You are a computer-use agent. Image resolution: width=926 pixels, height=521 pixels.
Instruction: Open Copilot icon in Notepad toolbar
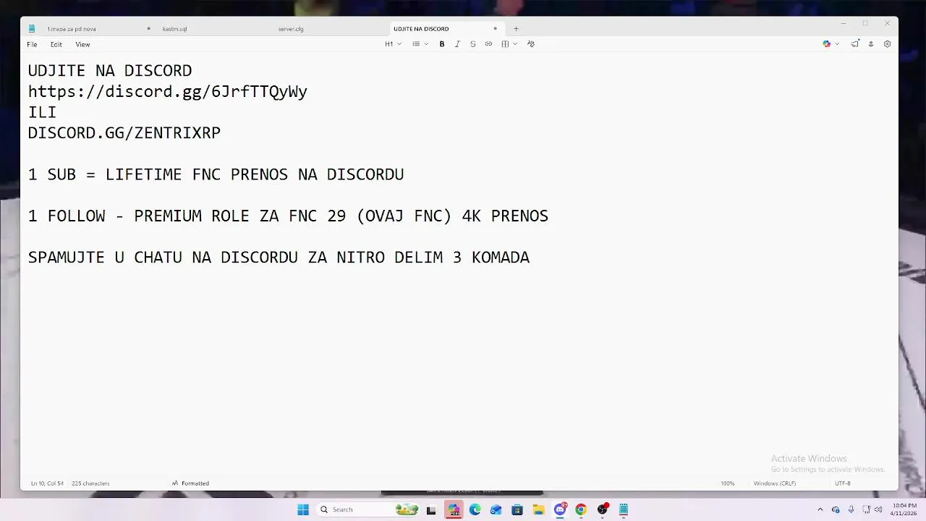(x=827, y=44)
